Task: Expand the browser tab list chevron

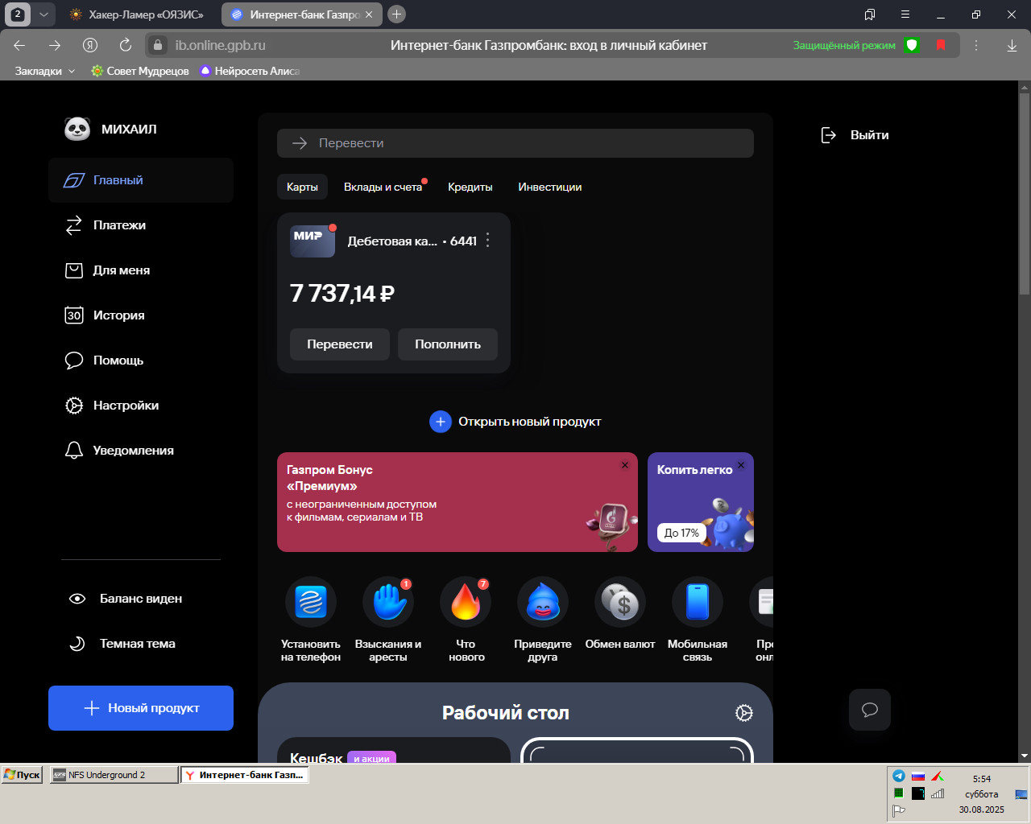Action: tap(43, 14)
